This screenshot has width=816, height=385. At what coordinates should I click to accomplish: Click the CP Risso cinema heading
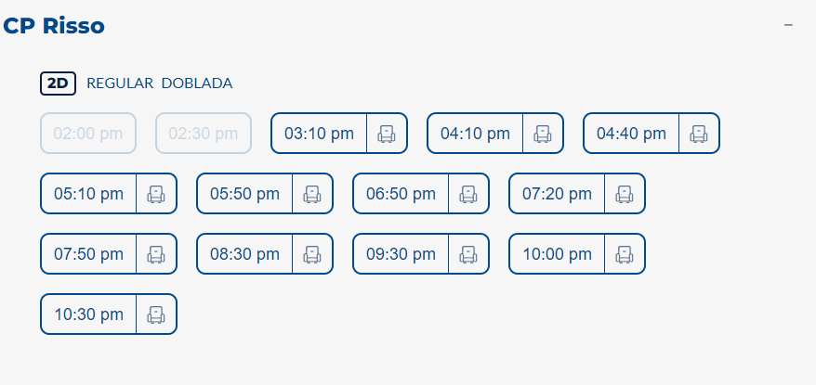tap(54, 26)
